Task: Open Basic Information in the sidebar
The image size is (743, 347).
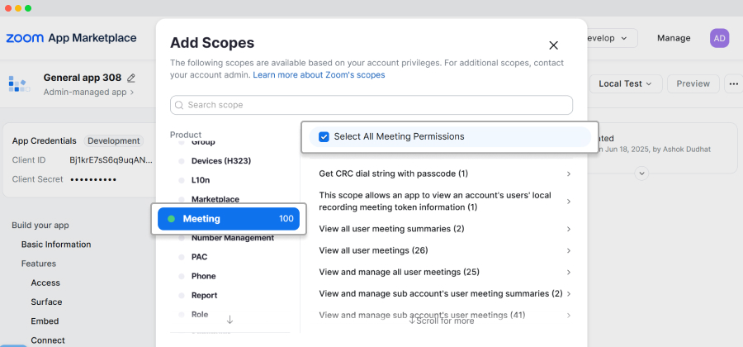Action: (56, 245)
